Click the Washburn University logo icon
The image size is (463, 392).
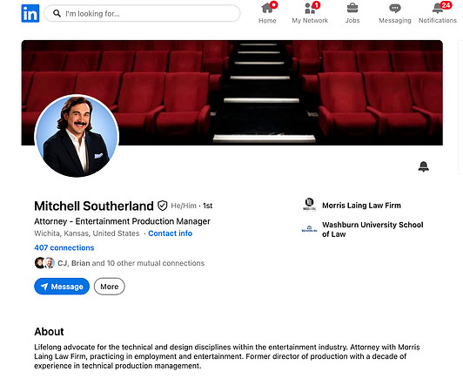click(309, 229)
